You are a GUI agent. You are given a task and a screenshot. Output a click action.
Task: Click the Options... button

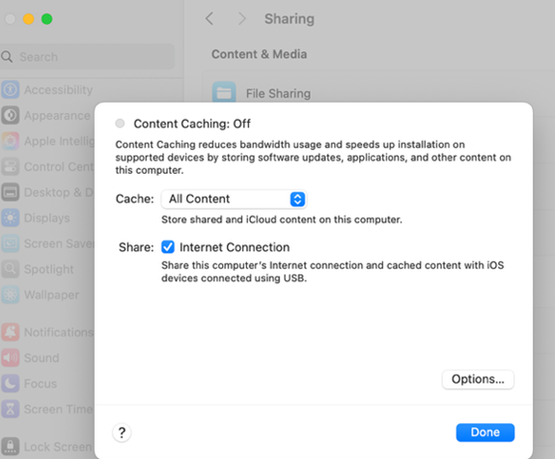click(478, 380)
